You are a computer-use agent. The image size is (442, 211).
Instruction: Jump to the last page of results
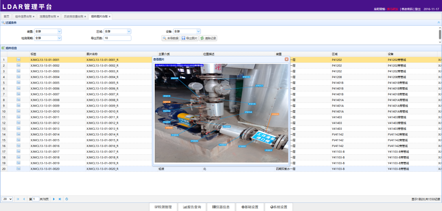(x=60, y=199)
